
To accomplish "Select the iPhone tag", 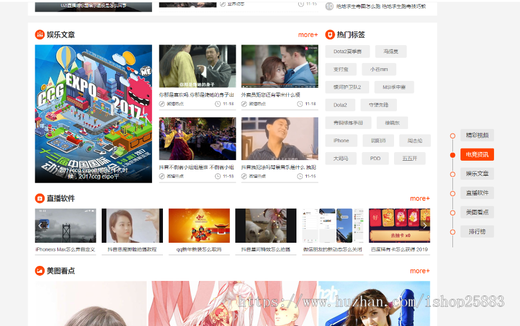I will click(341, 140).
